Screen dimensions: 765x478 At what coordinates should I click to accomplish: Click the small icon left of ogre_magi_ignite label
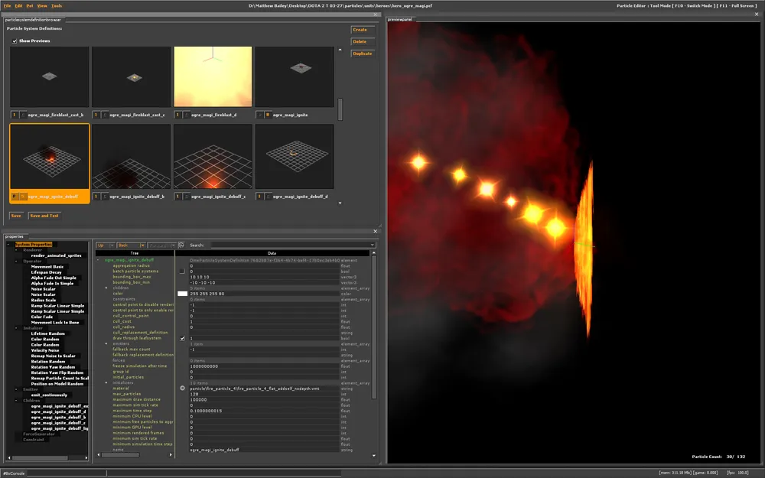[267, 115]
